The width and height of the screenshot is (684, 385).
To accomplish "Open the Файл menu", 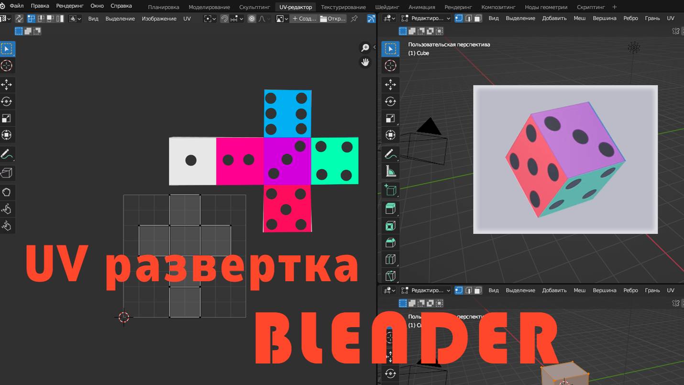I will point(17,6).
